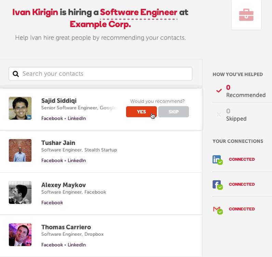The width and height of the screenshot is (272, 257).
Task: Click the search magnifier icon
Action: click(x=15, y=74)
